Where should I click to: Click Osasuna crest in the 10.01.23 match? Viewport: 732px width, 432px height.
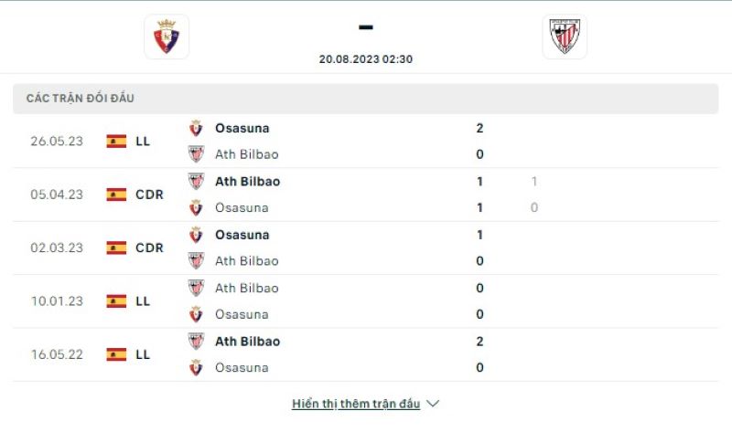[x=196, y=314]
